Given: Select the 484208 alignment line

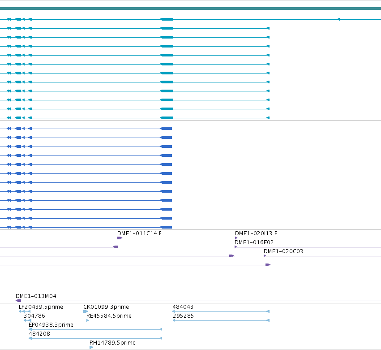Looking at the screenshot, I should tap(95, 338).
